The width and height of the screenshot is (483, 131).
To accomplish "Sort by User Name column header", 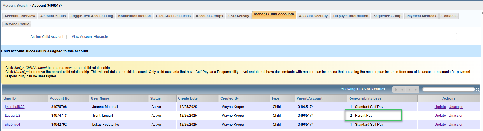I will 119,98.
